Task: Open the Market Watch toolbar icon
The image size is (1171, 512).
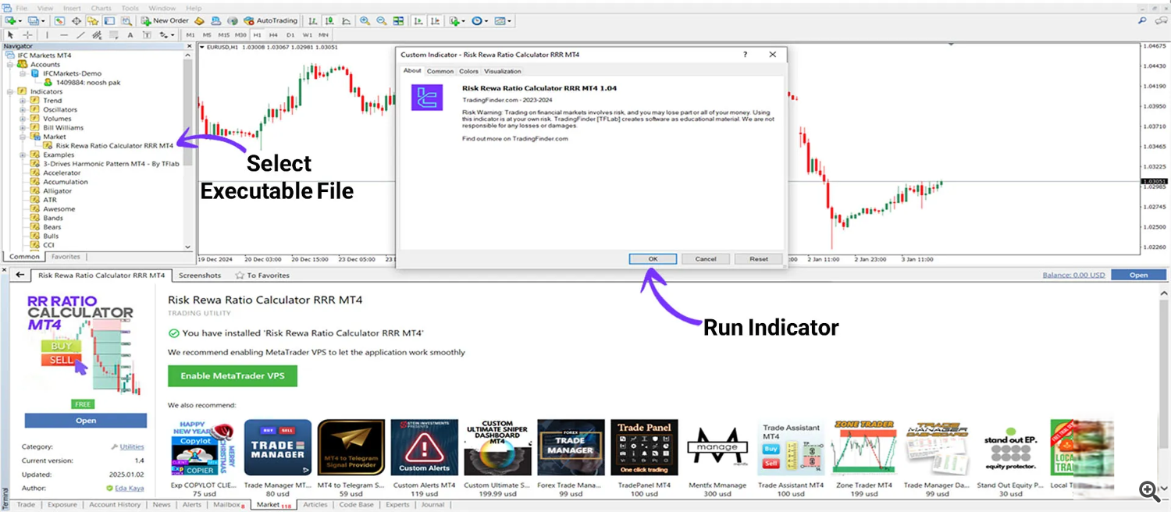Action: [x=59, y=21]
